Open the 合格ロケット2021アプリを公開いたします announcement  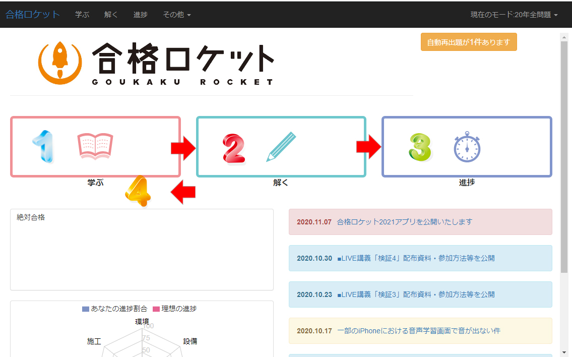[405, 222]
